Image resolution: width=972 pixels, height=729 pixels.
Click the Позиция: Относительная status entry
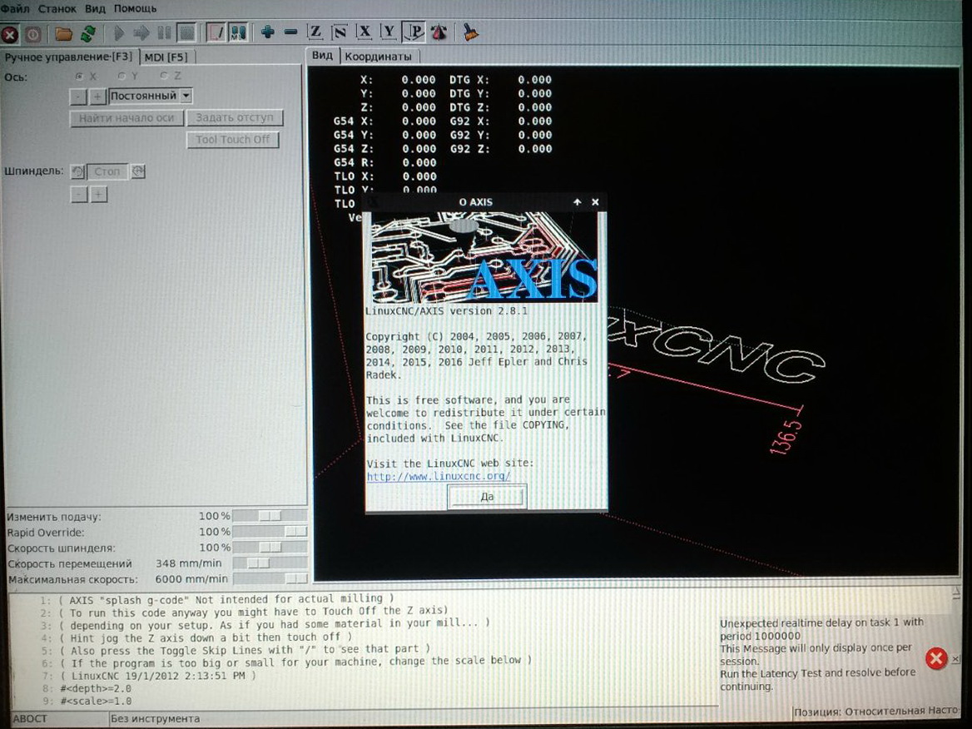tap(876, 712)
